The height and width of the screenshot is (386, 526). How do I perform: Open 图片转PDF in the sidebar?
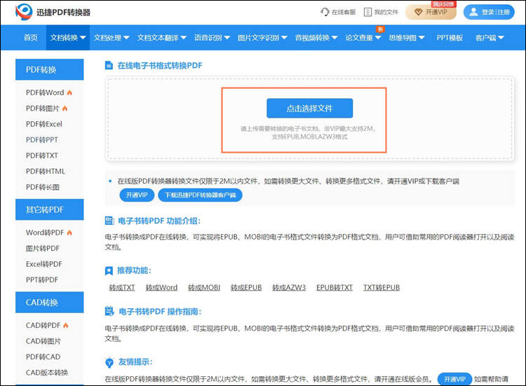(43, 249)
